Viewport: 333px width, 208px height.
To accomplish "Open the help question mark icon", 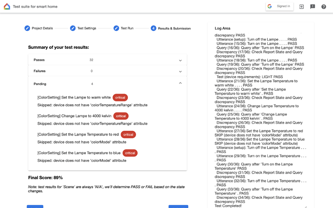I will pos(324,7).
